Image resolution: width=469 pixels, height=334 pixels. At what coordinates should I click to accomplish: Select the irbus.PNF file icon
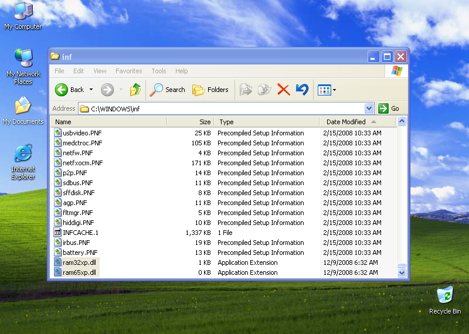[x=57, y=242]
